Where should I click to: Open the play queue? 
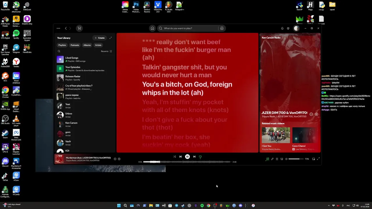(x=277, y=159)
